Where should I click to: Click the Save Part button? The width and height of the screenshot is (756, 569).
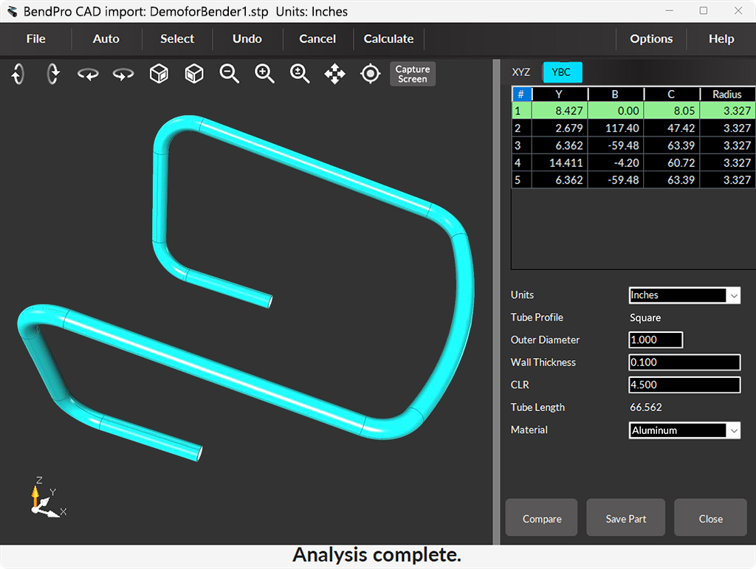[x=625, y=518]
